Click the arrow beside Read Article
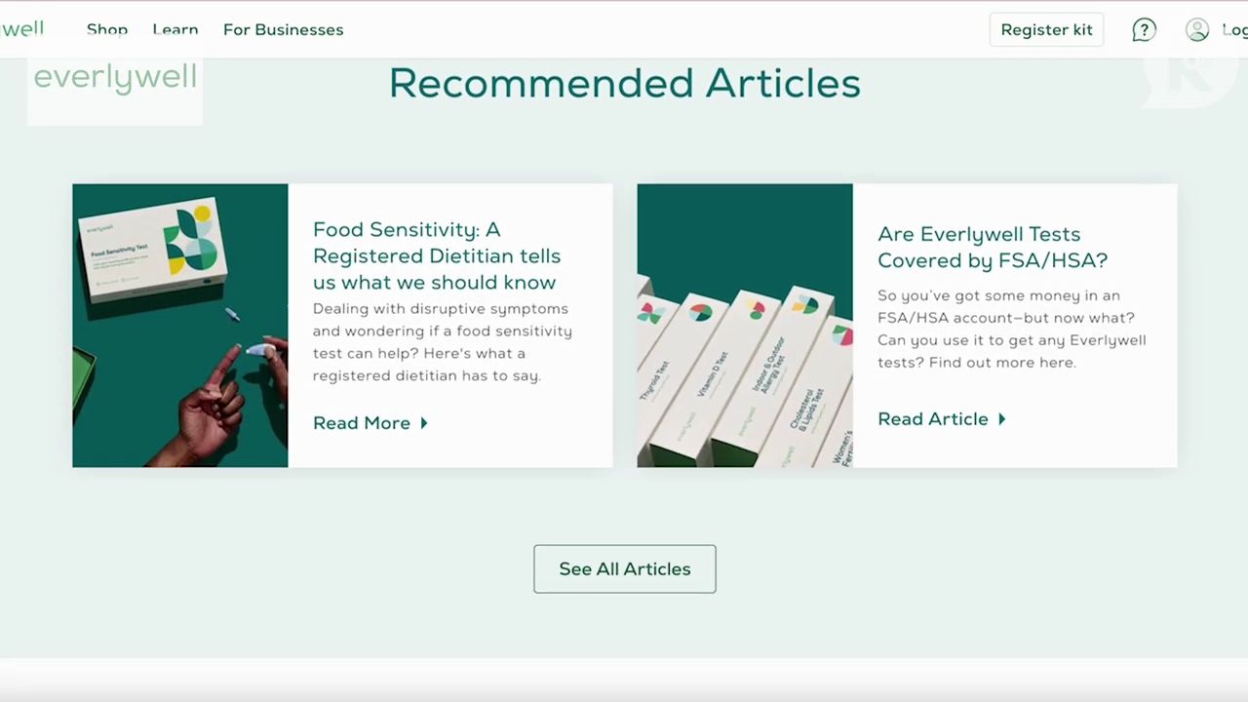 point(1001,419)
